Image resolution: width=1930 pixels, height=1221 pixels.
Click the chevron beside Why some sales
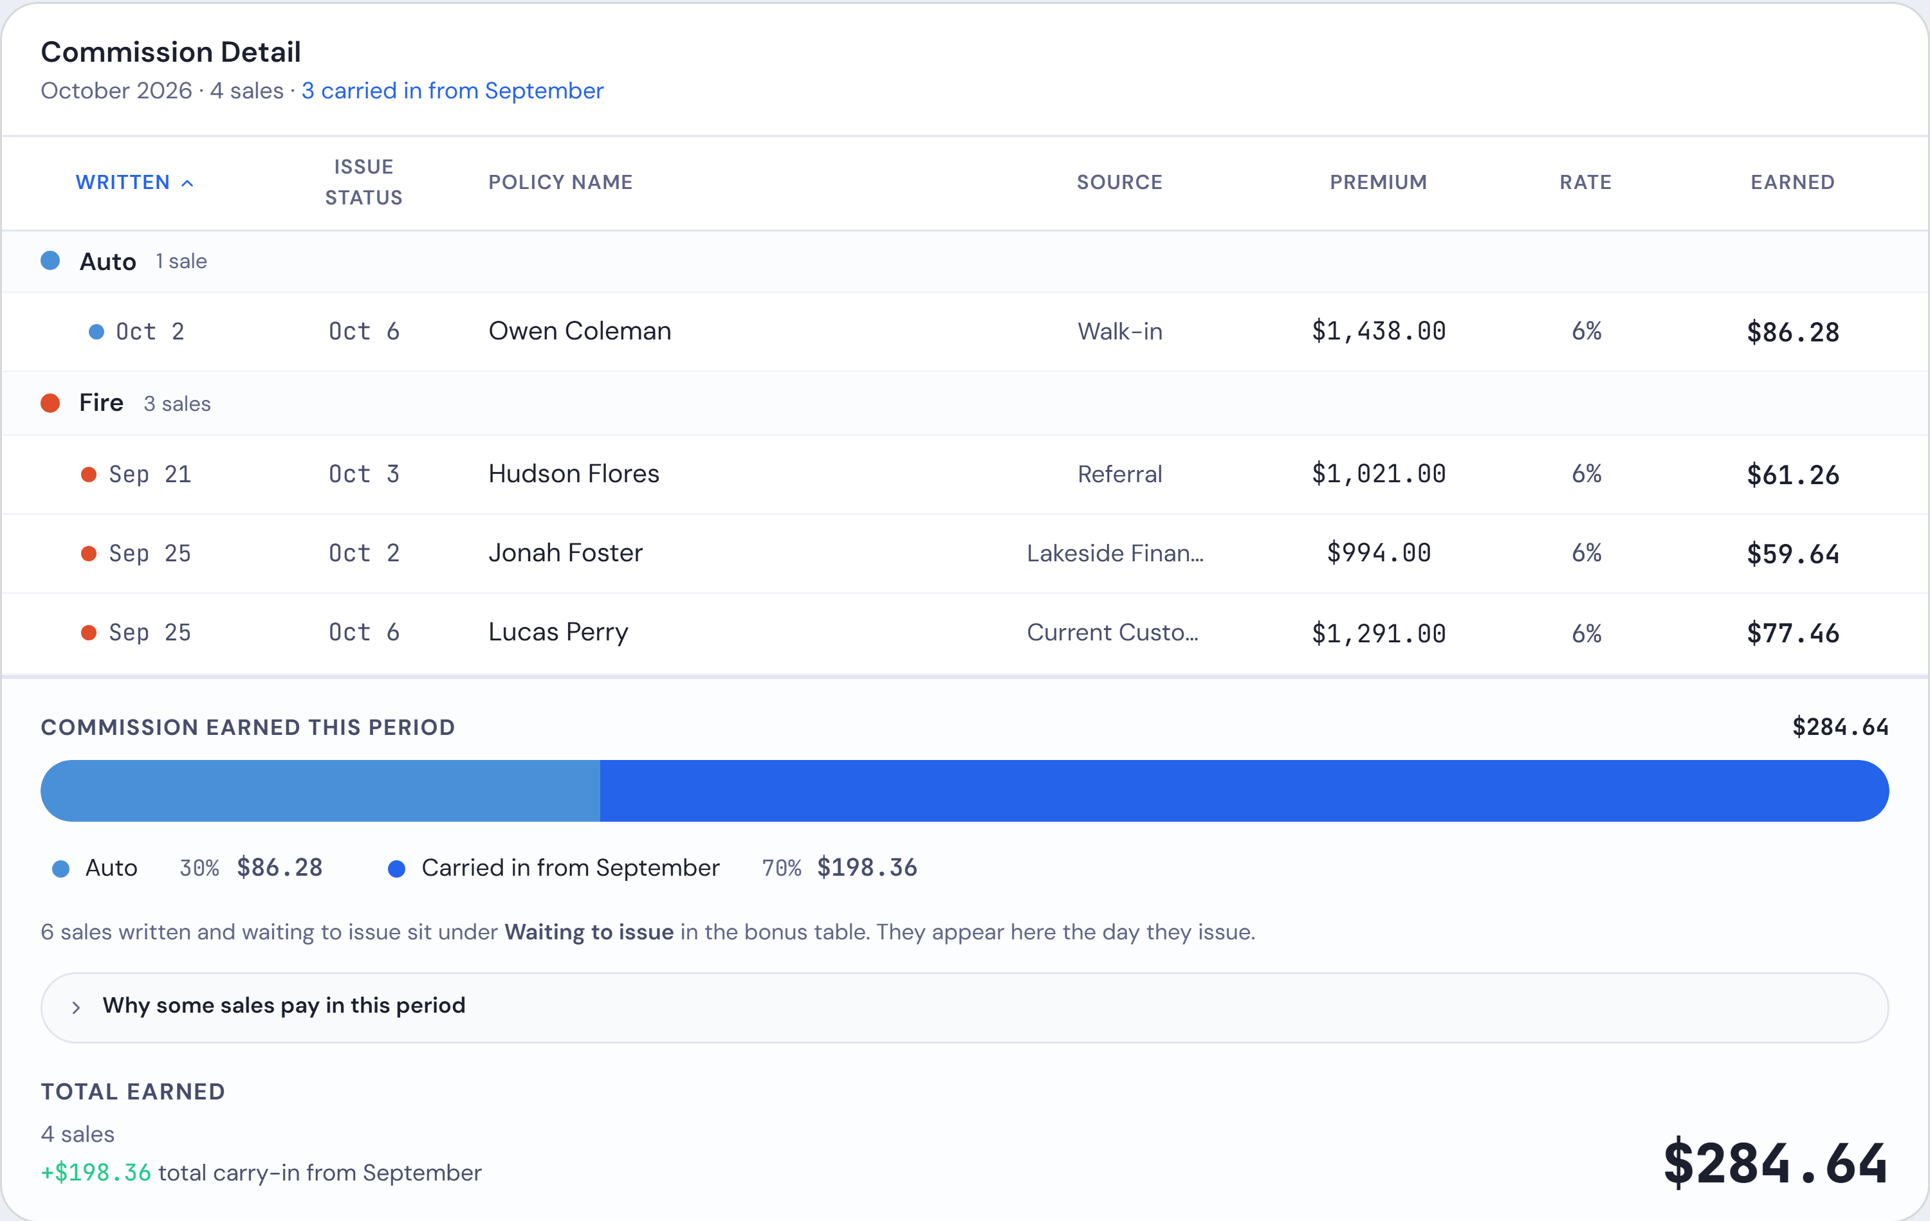(x=76, y=1007)
